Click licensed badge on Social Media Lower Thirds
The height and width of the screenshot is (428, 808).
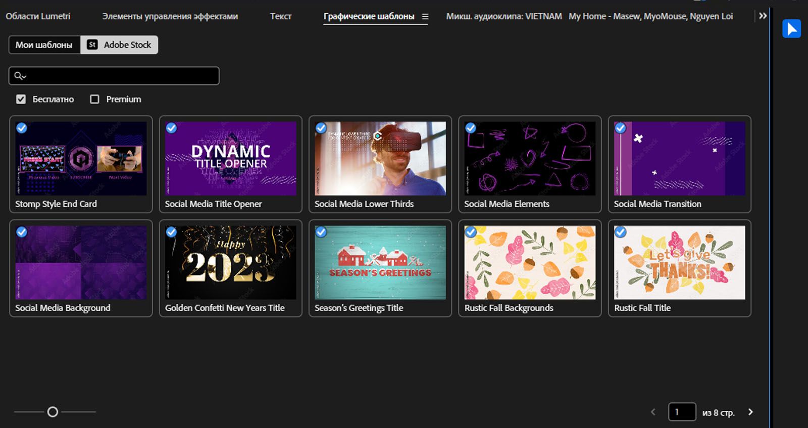[321, 128]
